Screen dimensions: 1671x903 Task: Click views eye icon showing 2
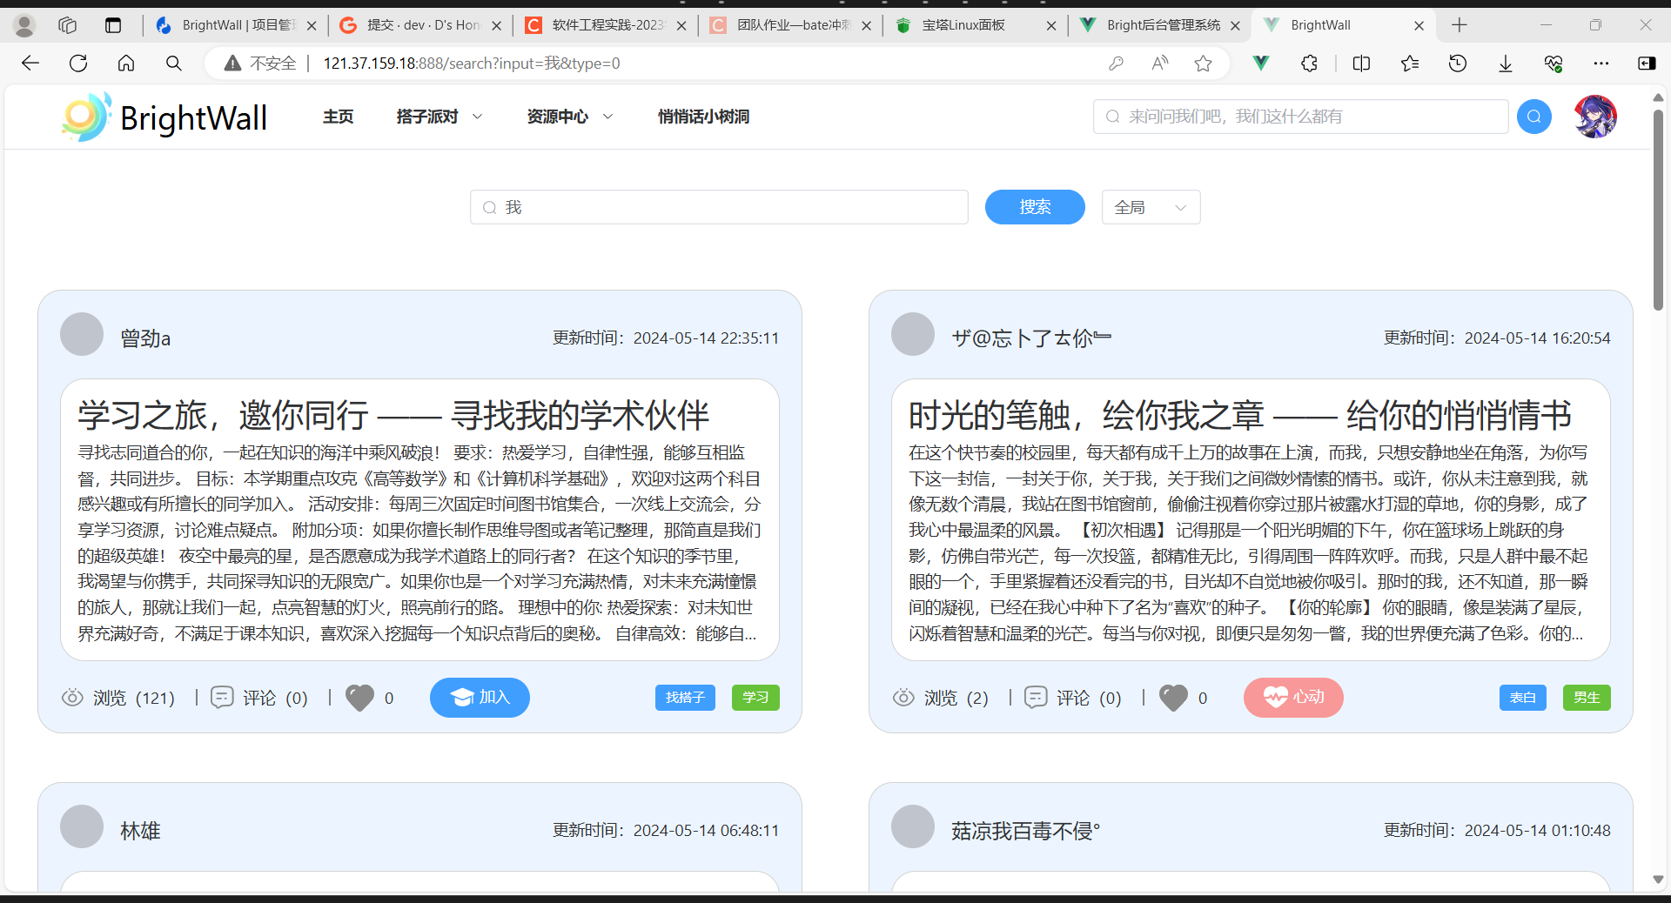(x=903, y=698)
